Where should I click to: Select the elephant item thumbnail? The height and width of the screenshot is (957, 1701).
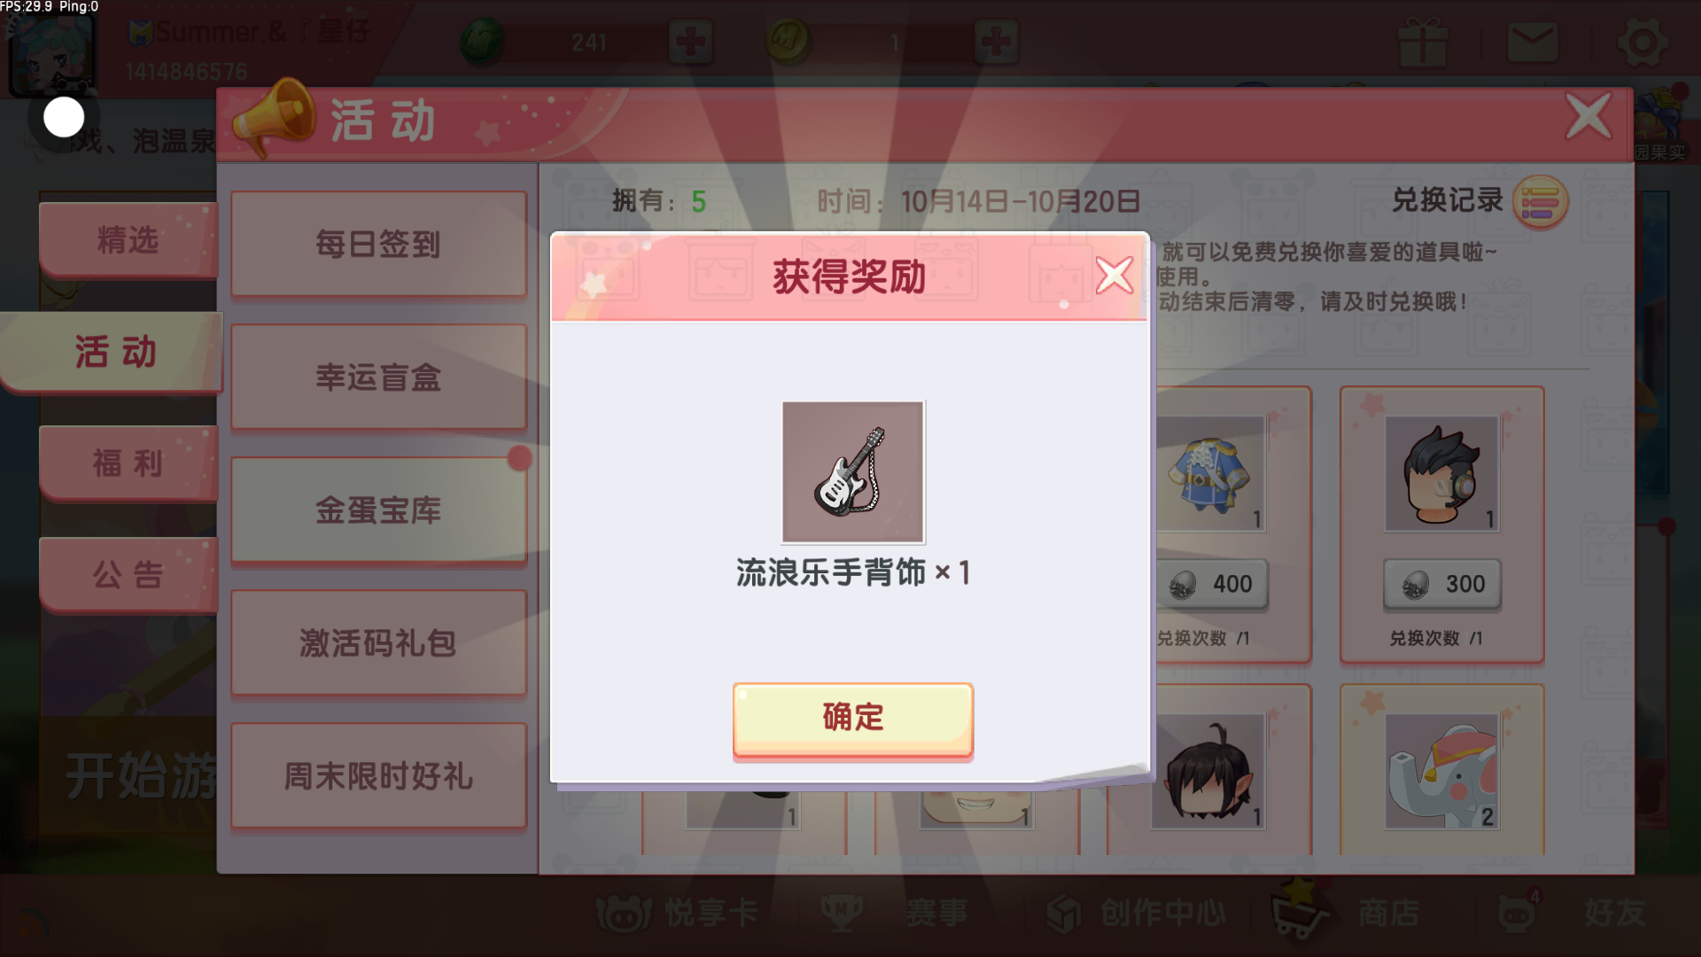[1442, 771]
